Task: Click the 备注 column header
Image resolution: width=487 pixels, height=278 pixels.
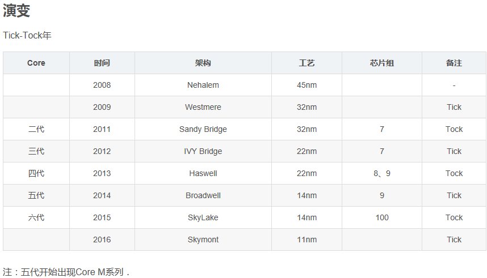Action: tap(454, 63)
